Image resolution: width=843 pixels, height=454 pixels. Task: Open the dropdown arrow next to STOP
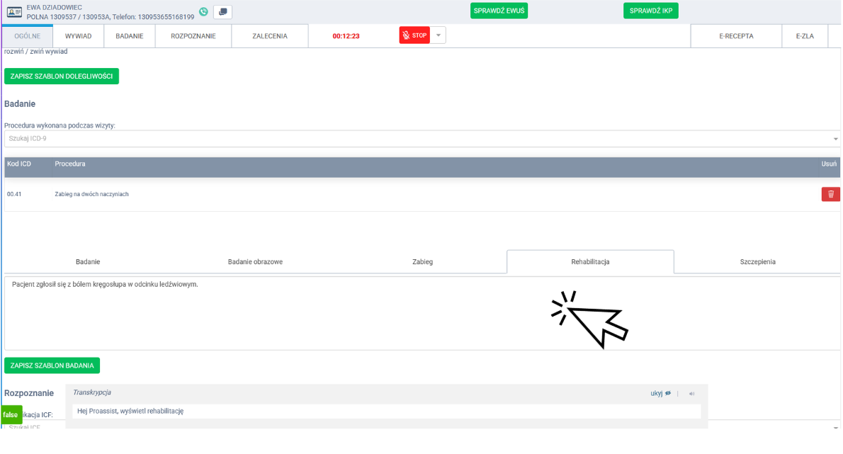[x=438, y=35]
